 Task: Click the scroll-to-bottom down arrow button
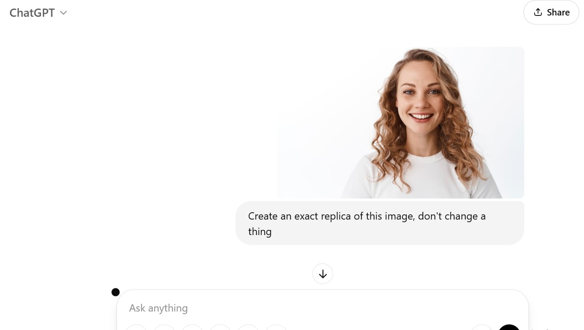coord(323,274)
